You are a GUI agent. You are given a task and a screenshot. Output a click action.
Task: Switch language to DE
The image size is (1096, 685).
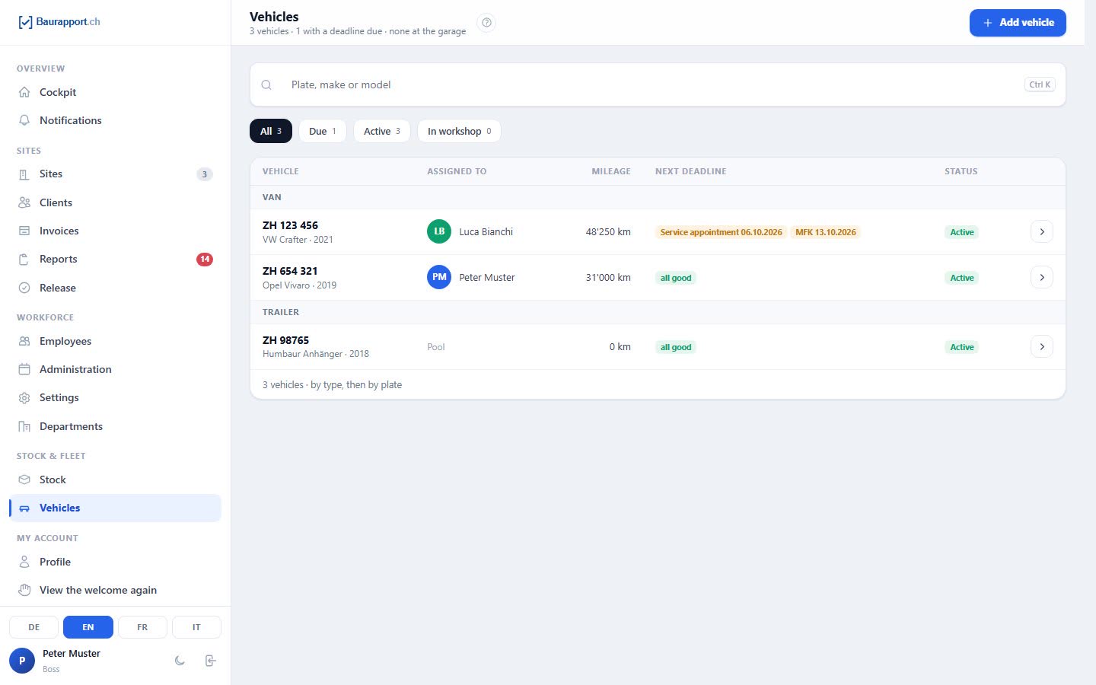33,627
